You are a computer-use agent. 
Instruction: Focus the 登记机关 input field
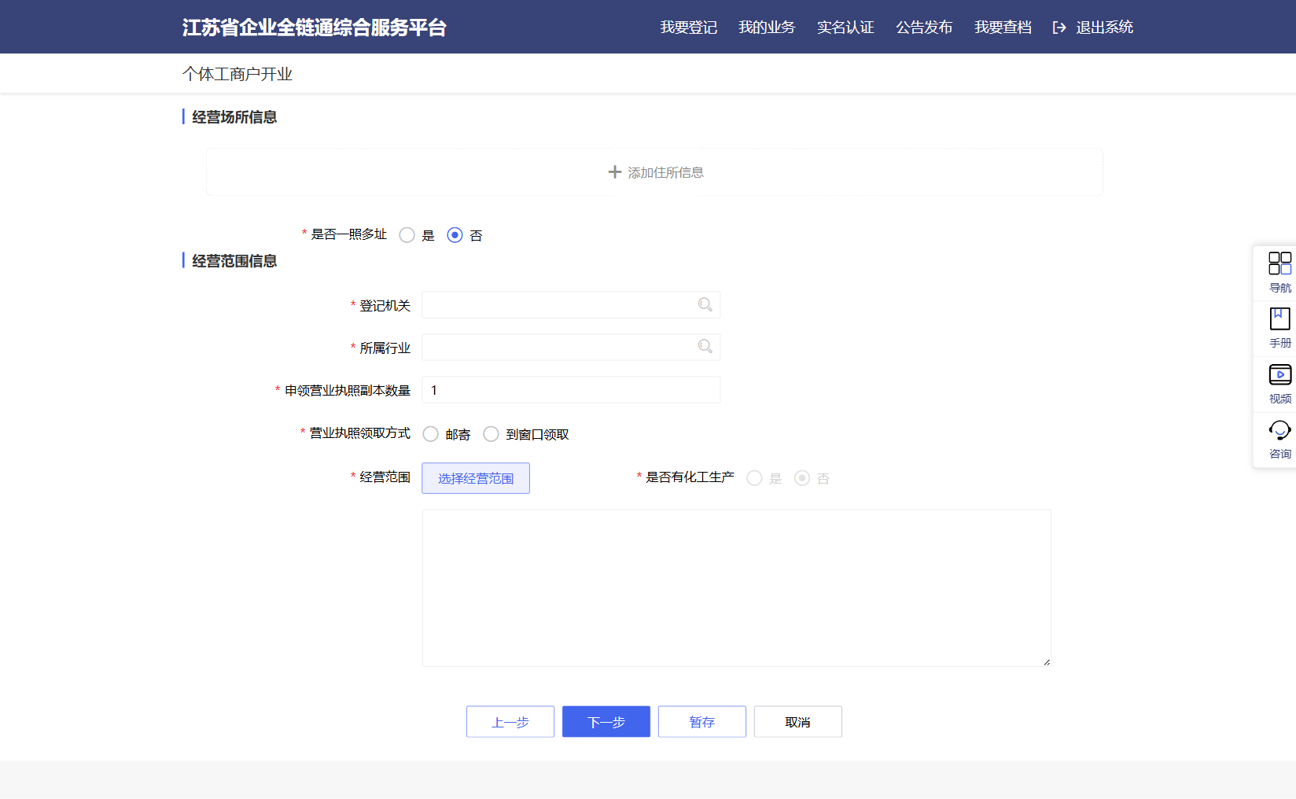571,305
